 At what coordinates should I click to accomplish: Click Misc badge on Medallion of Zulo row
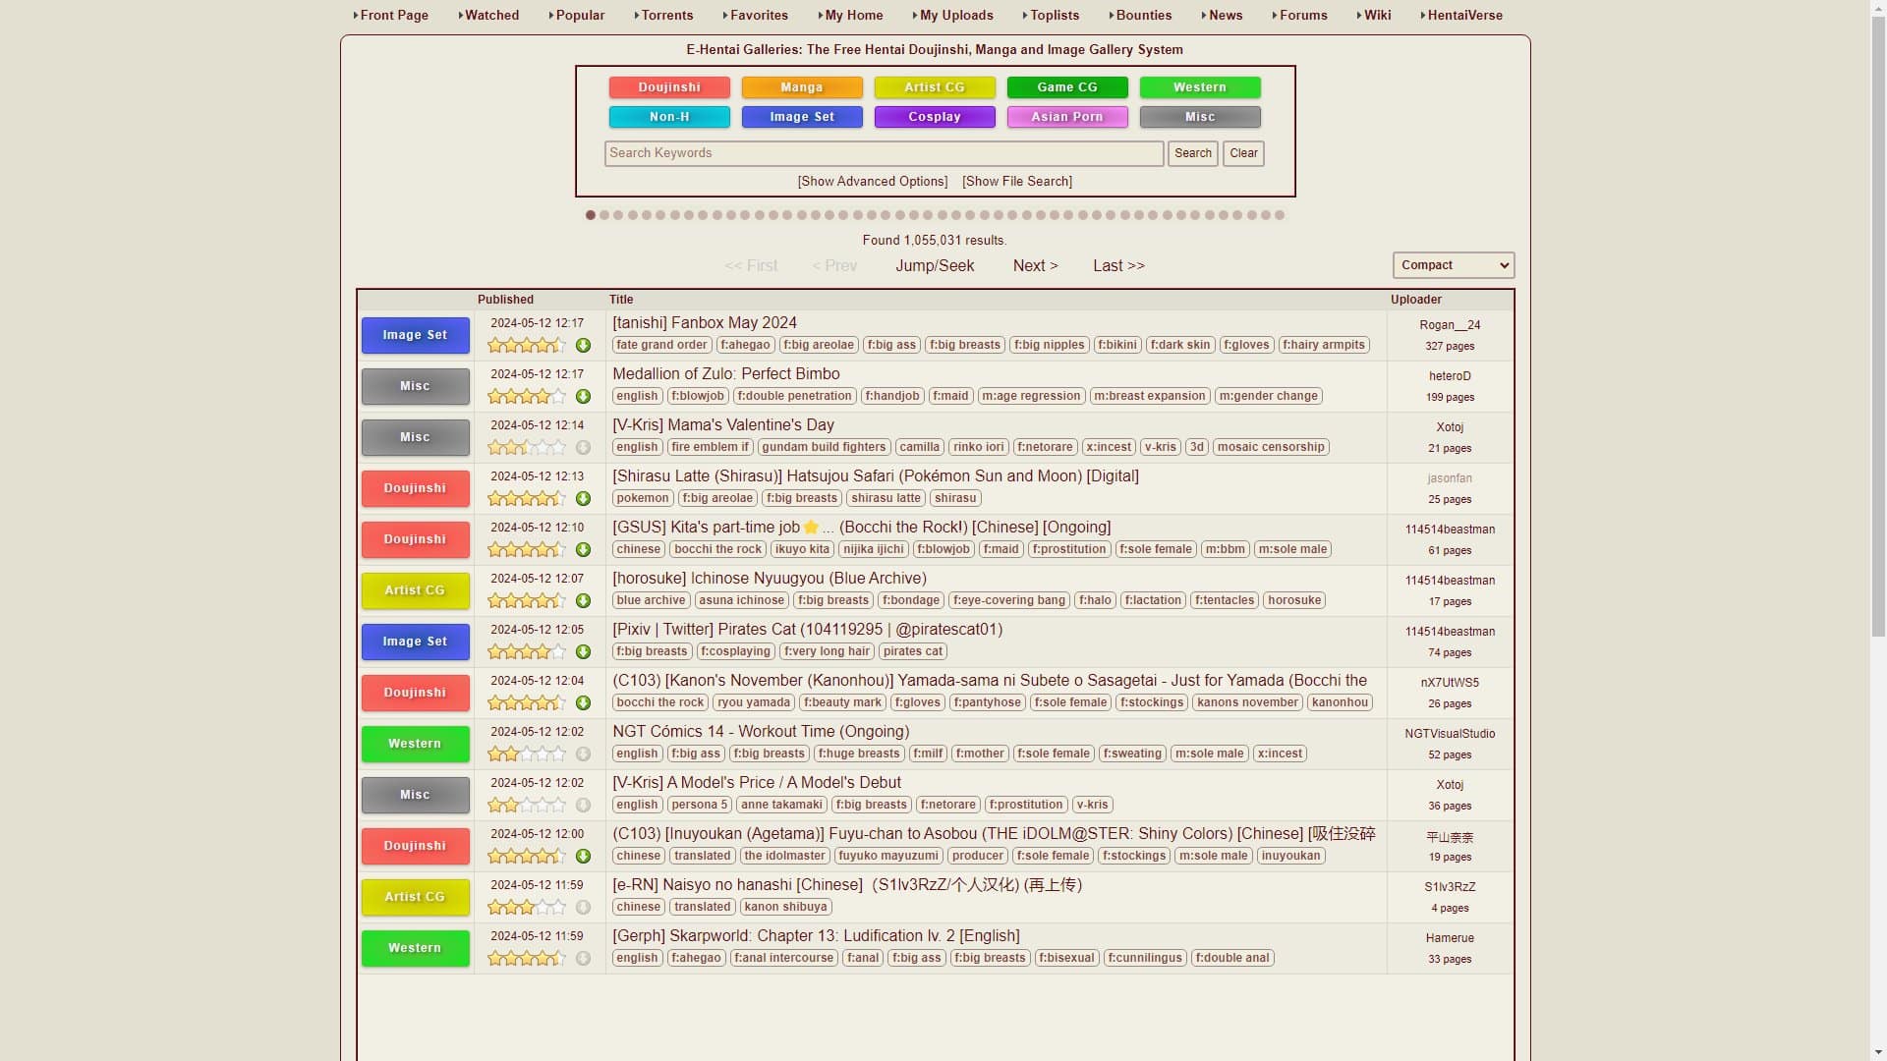(415, 386)
